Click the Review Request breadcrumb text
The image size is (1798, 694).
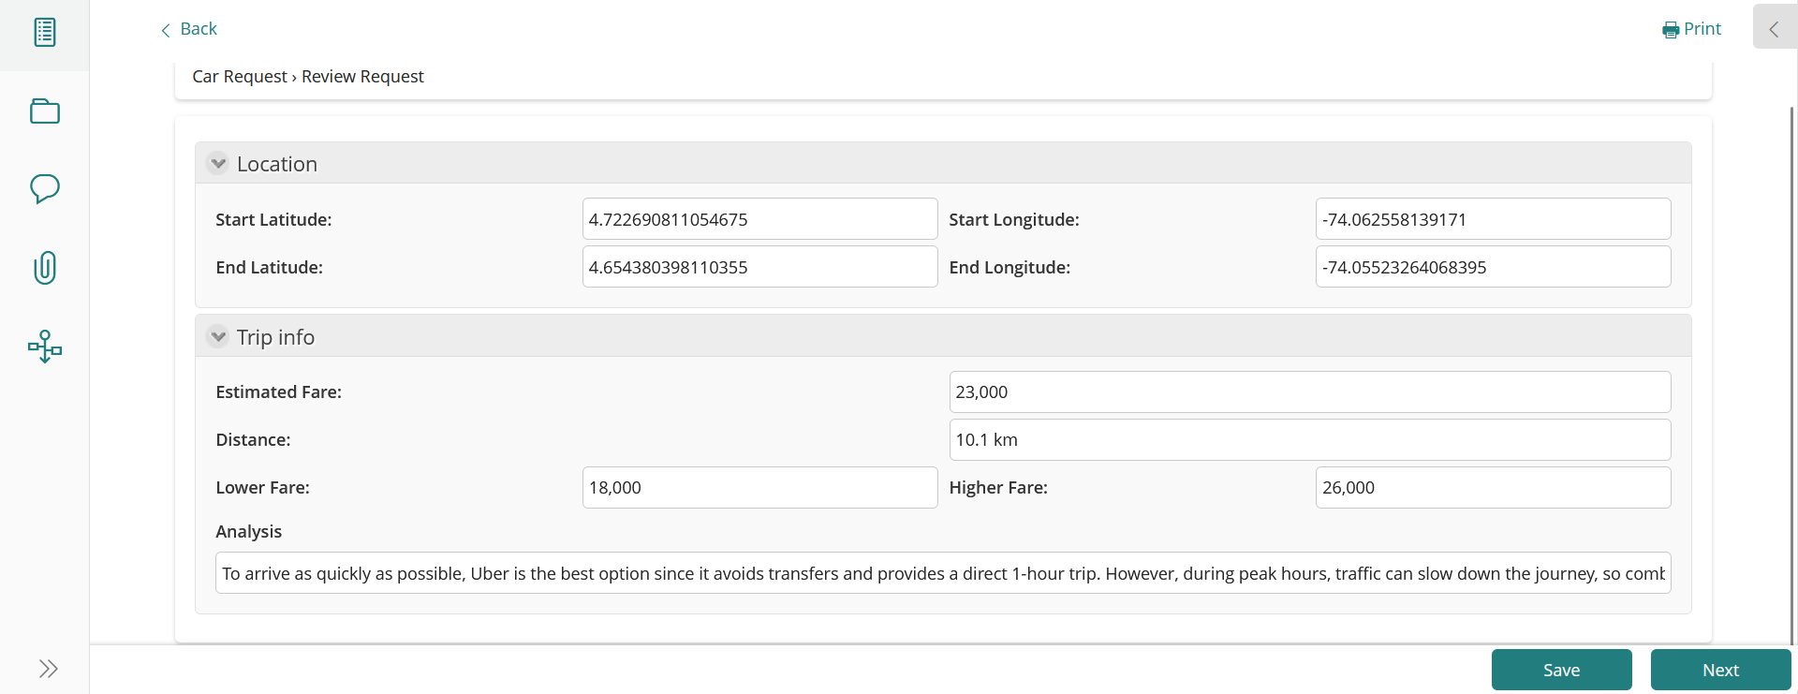coord(362,77)
